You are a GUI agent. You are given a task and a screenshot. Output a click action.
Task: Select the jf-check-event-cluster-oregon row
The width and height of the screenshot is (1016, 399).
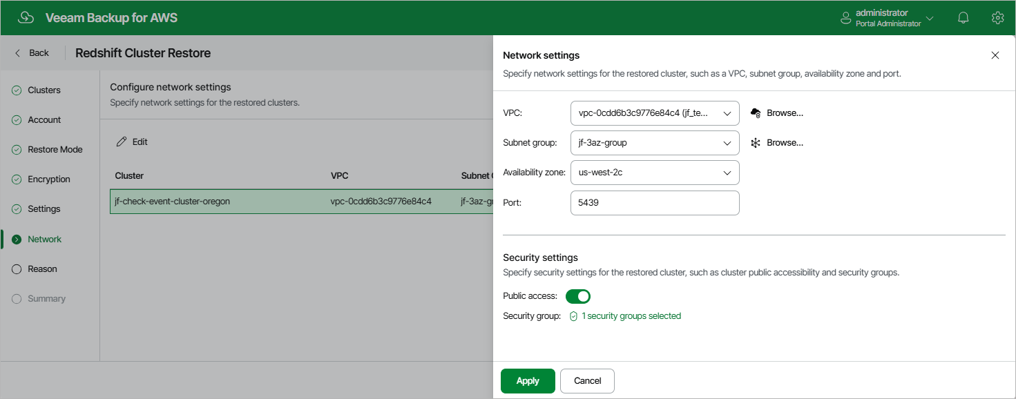[x=301, y=202]
